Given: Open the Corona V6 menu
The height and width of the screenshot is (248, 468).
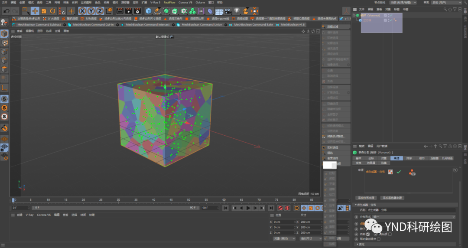Looking at the screenshot, I should (x=185, y=3).
